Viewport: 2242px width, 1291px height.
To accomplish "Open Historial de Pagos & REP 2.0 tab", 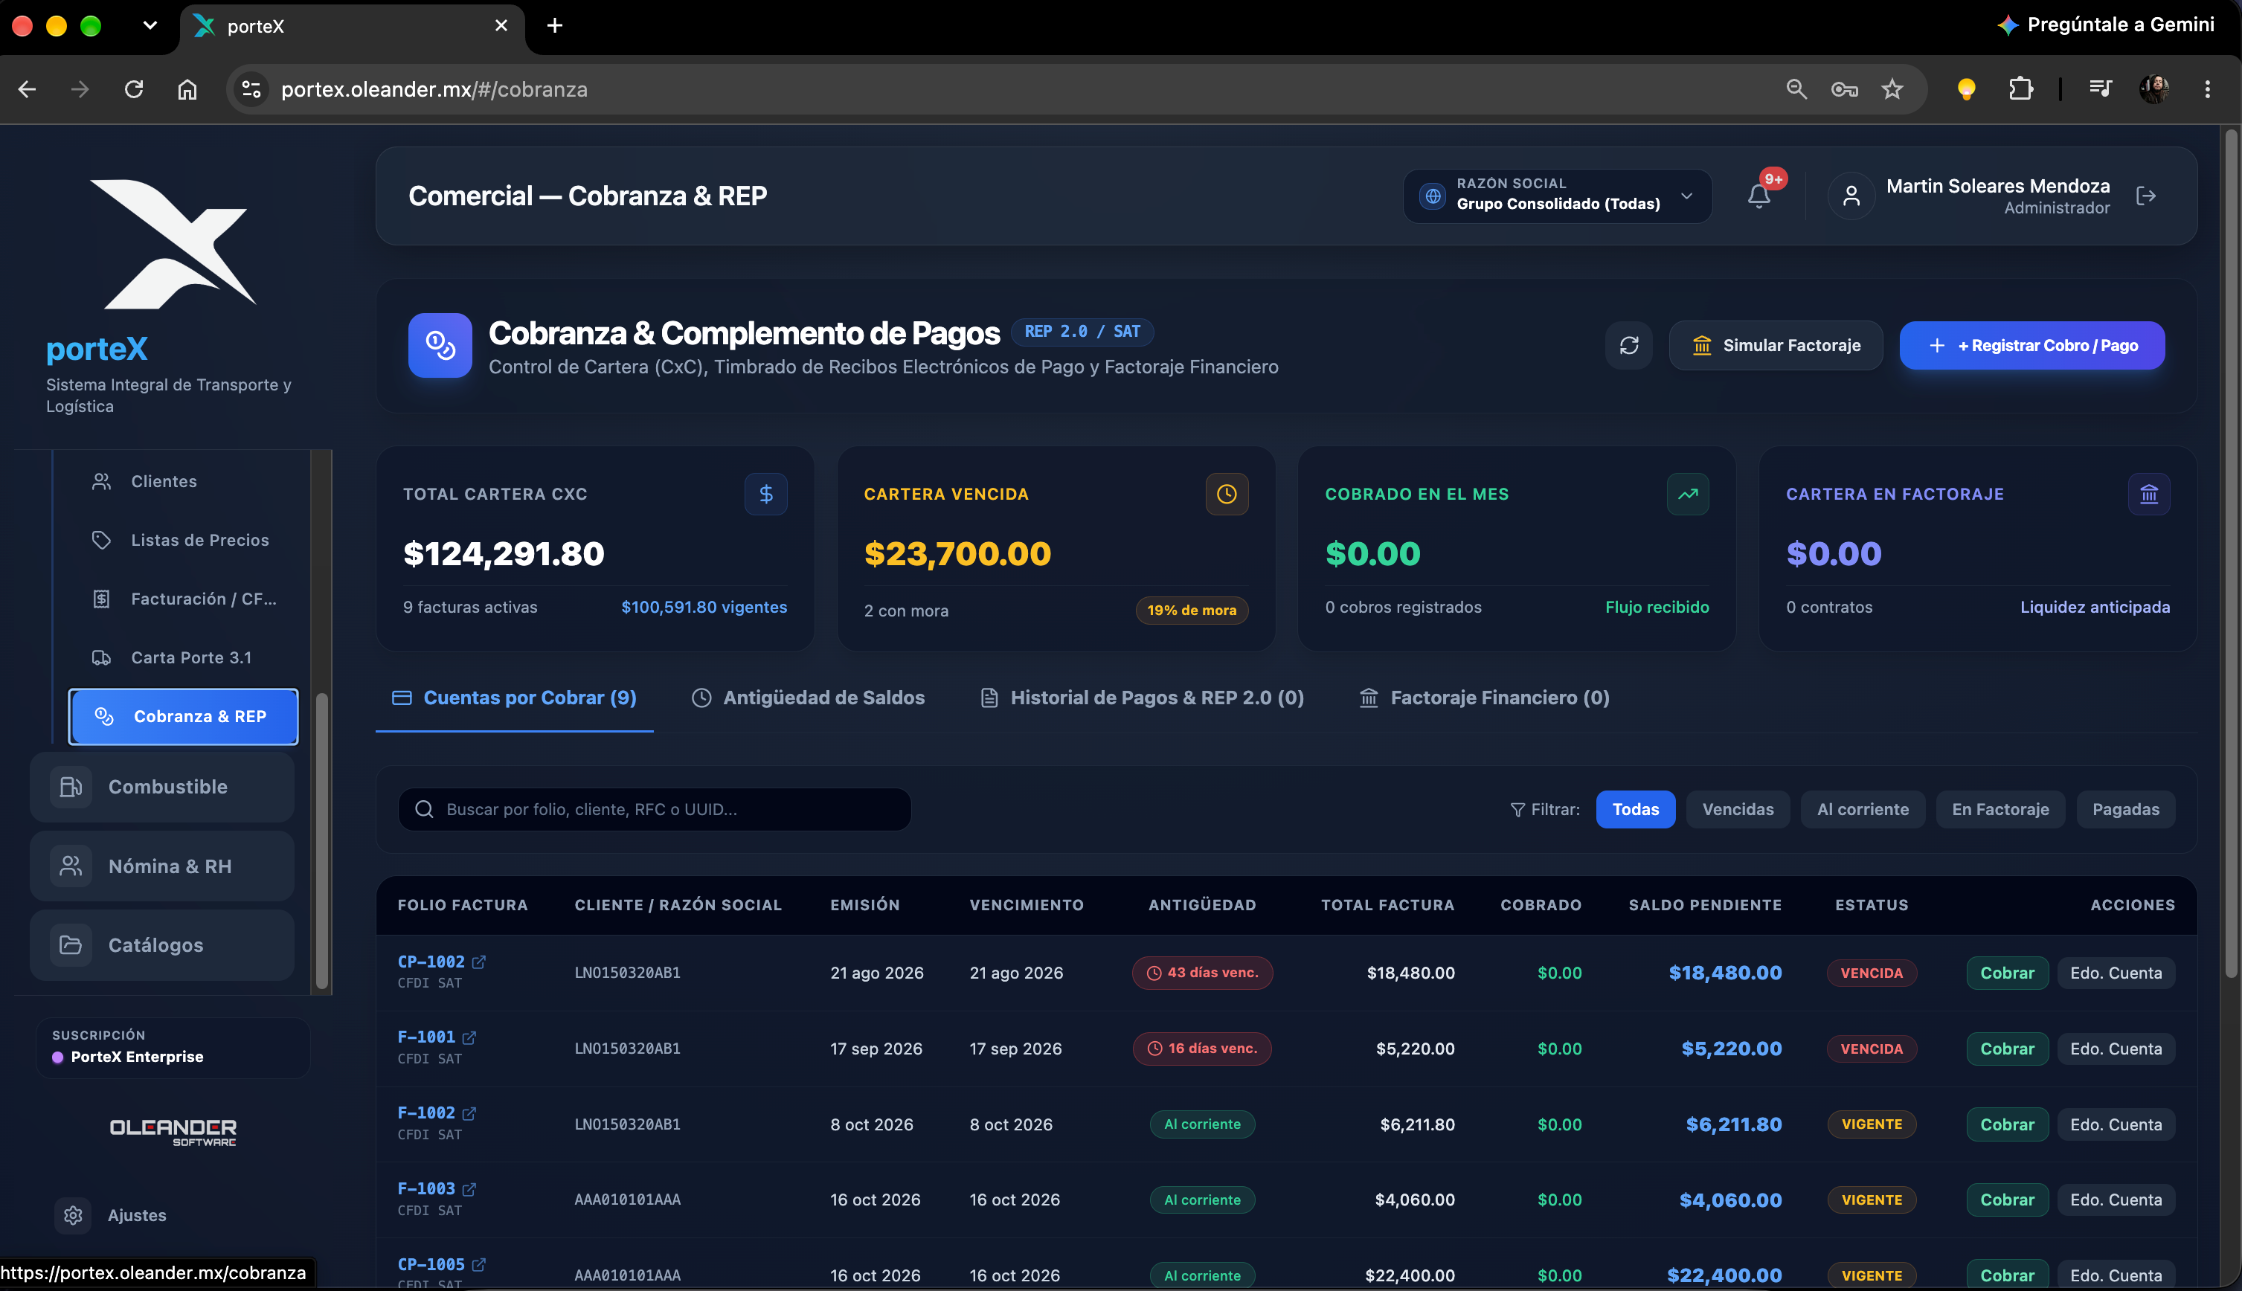I will coord(1143,698).
